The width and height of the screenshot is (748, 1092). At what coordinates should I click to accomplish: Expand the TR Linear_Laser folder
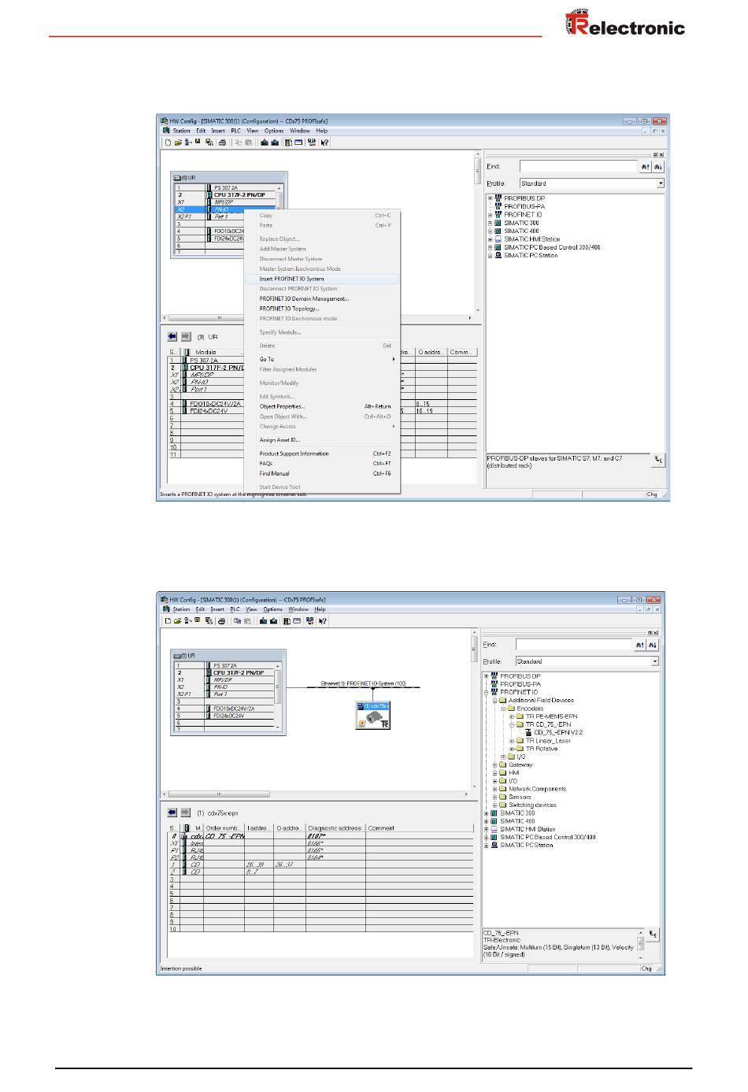pos(511,741)
